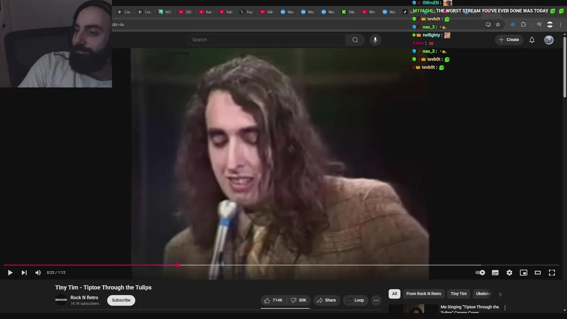Skip to the next video

[x=24, y=272]
